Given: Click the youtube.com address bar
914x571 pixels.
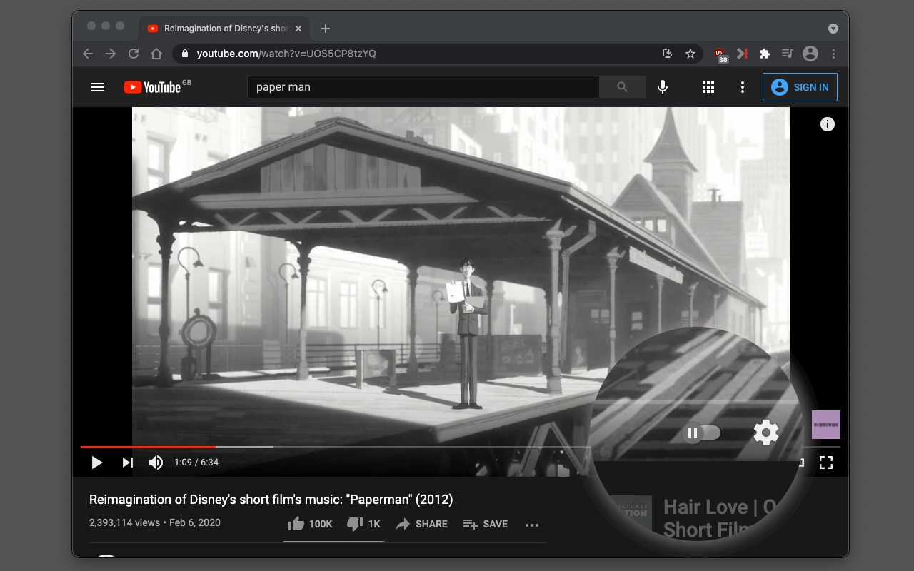Looking at the screenshot, I should [x=437, y=54].
